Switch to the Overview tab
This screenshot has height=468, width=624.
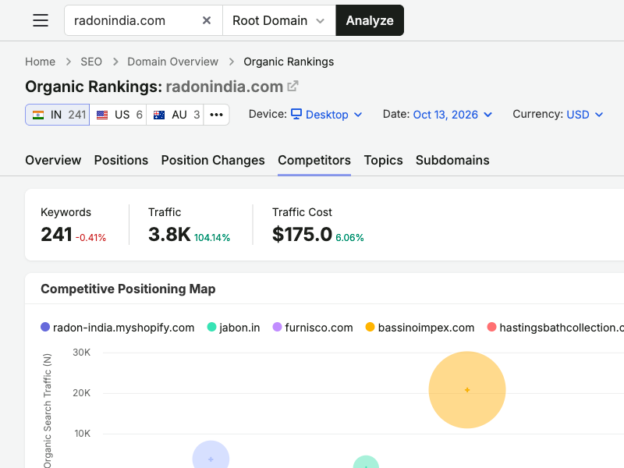[53, 160]
